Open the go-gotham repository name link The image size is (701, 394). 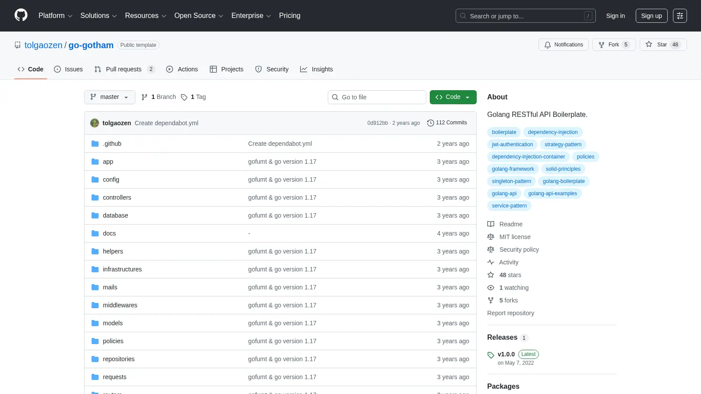coord(91,45)
